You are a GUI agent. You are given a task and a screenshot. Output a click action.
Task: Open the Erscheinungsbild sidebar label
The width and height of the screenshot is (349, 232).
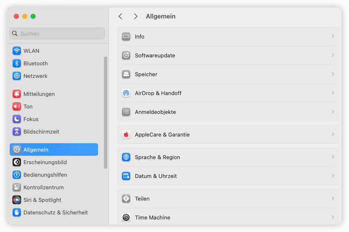45,162
